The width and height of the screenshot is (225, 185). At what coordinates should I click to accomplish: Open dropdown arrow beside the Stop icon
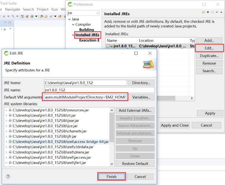(8, 16)
